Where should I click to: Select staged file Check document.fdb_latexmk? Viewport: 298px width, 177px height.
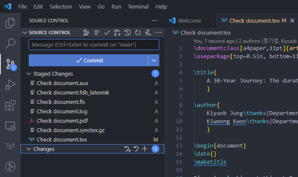pyautogui.click(x=92, y=93)
